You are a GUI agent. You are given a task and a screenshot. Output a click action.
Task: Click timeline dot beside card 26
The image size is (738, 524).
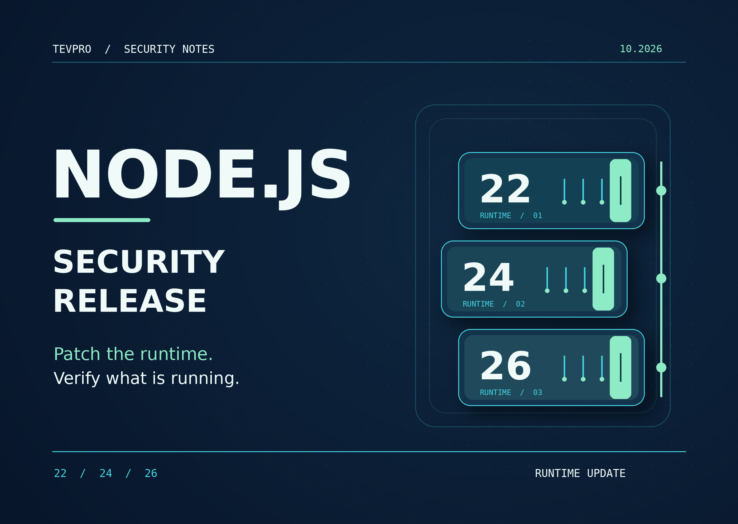tap(661, 368)
